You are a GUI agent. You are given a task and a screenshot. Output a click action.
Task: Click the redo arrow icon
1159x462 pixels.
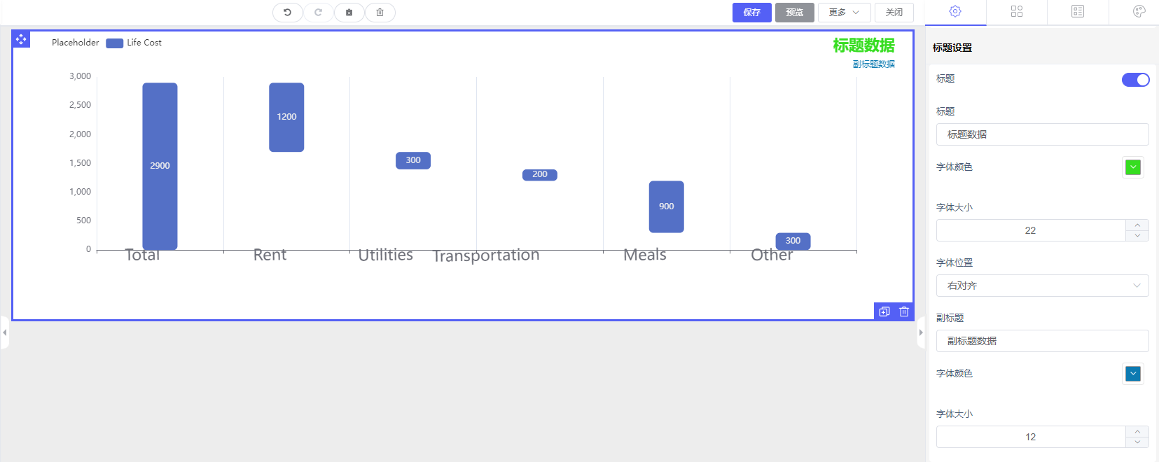318,13
